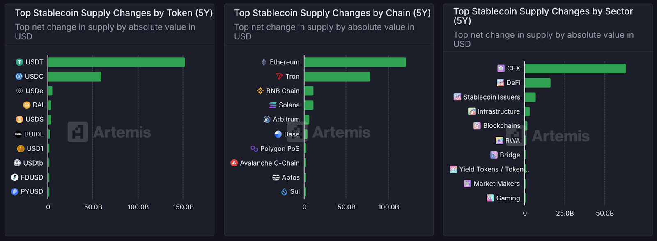Image resolution: width=657 pixels, height=241 pixels.
Task: Click the DeFi sector icon
Action: coord(500,83)
